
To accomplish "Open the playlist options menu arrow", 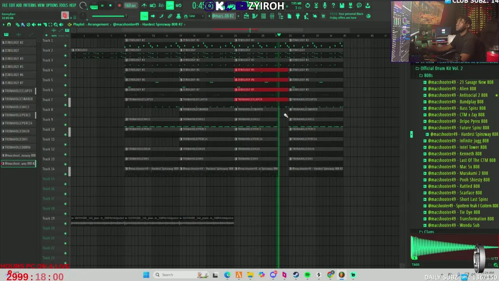I will click(4, 24).
